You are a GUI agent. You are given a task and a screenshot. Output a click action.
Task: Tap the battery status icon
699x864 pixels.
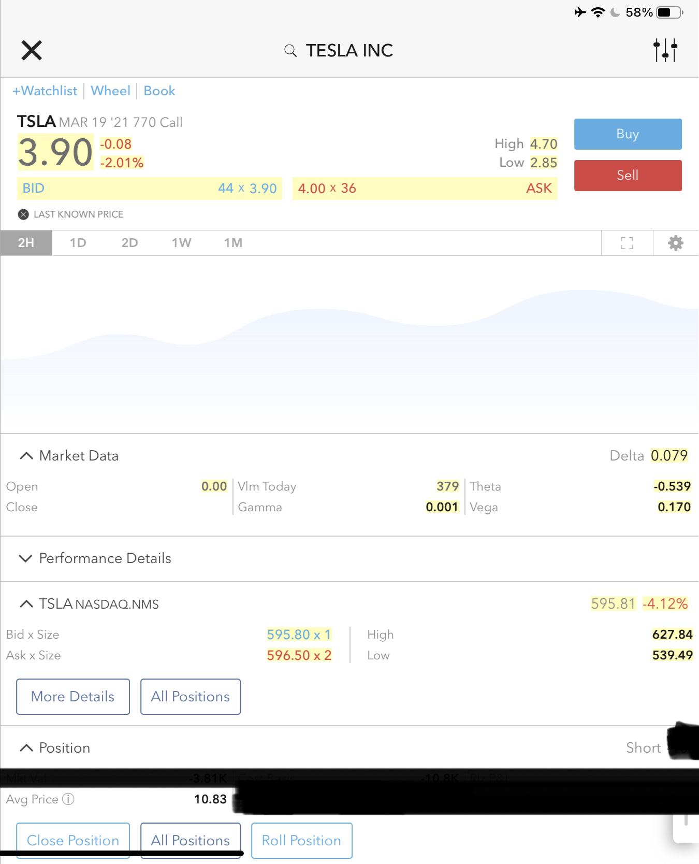[670, 12]
